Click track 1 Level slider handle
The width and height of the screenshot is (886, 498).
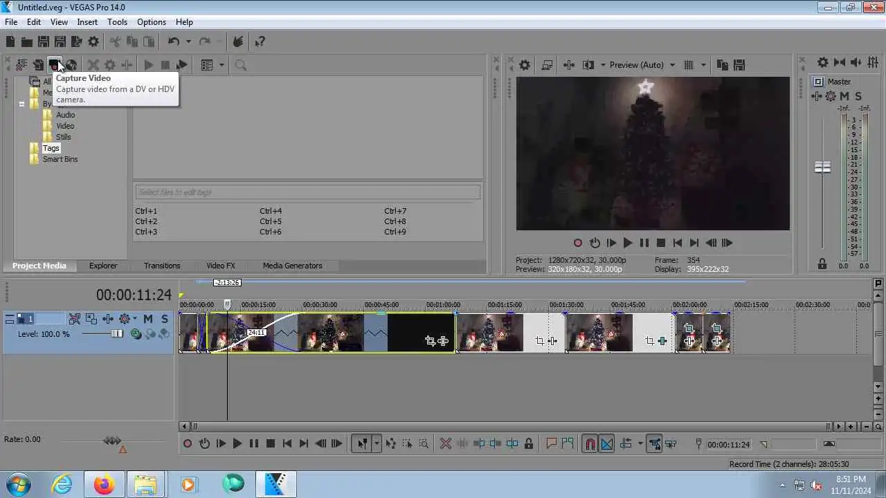pos(116,334)
